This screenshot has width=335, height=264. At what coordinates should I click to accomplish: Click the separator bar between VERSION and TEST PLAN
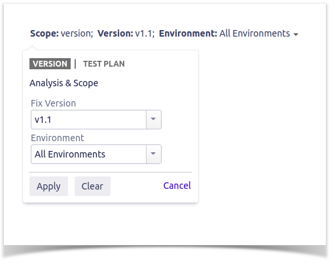[75, 64]
